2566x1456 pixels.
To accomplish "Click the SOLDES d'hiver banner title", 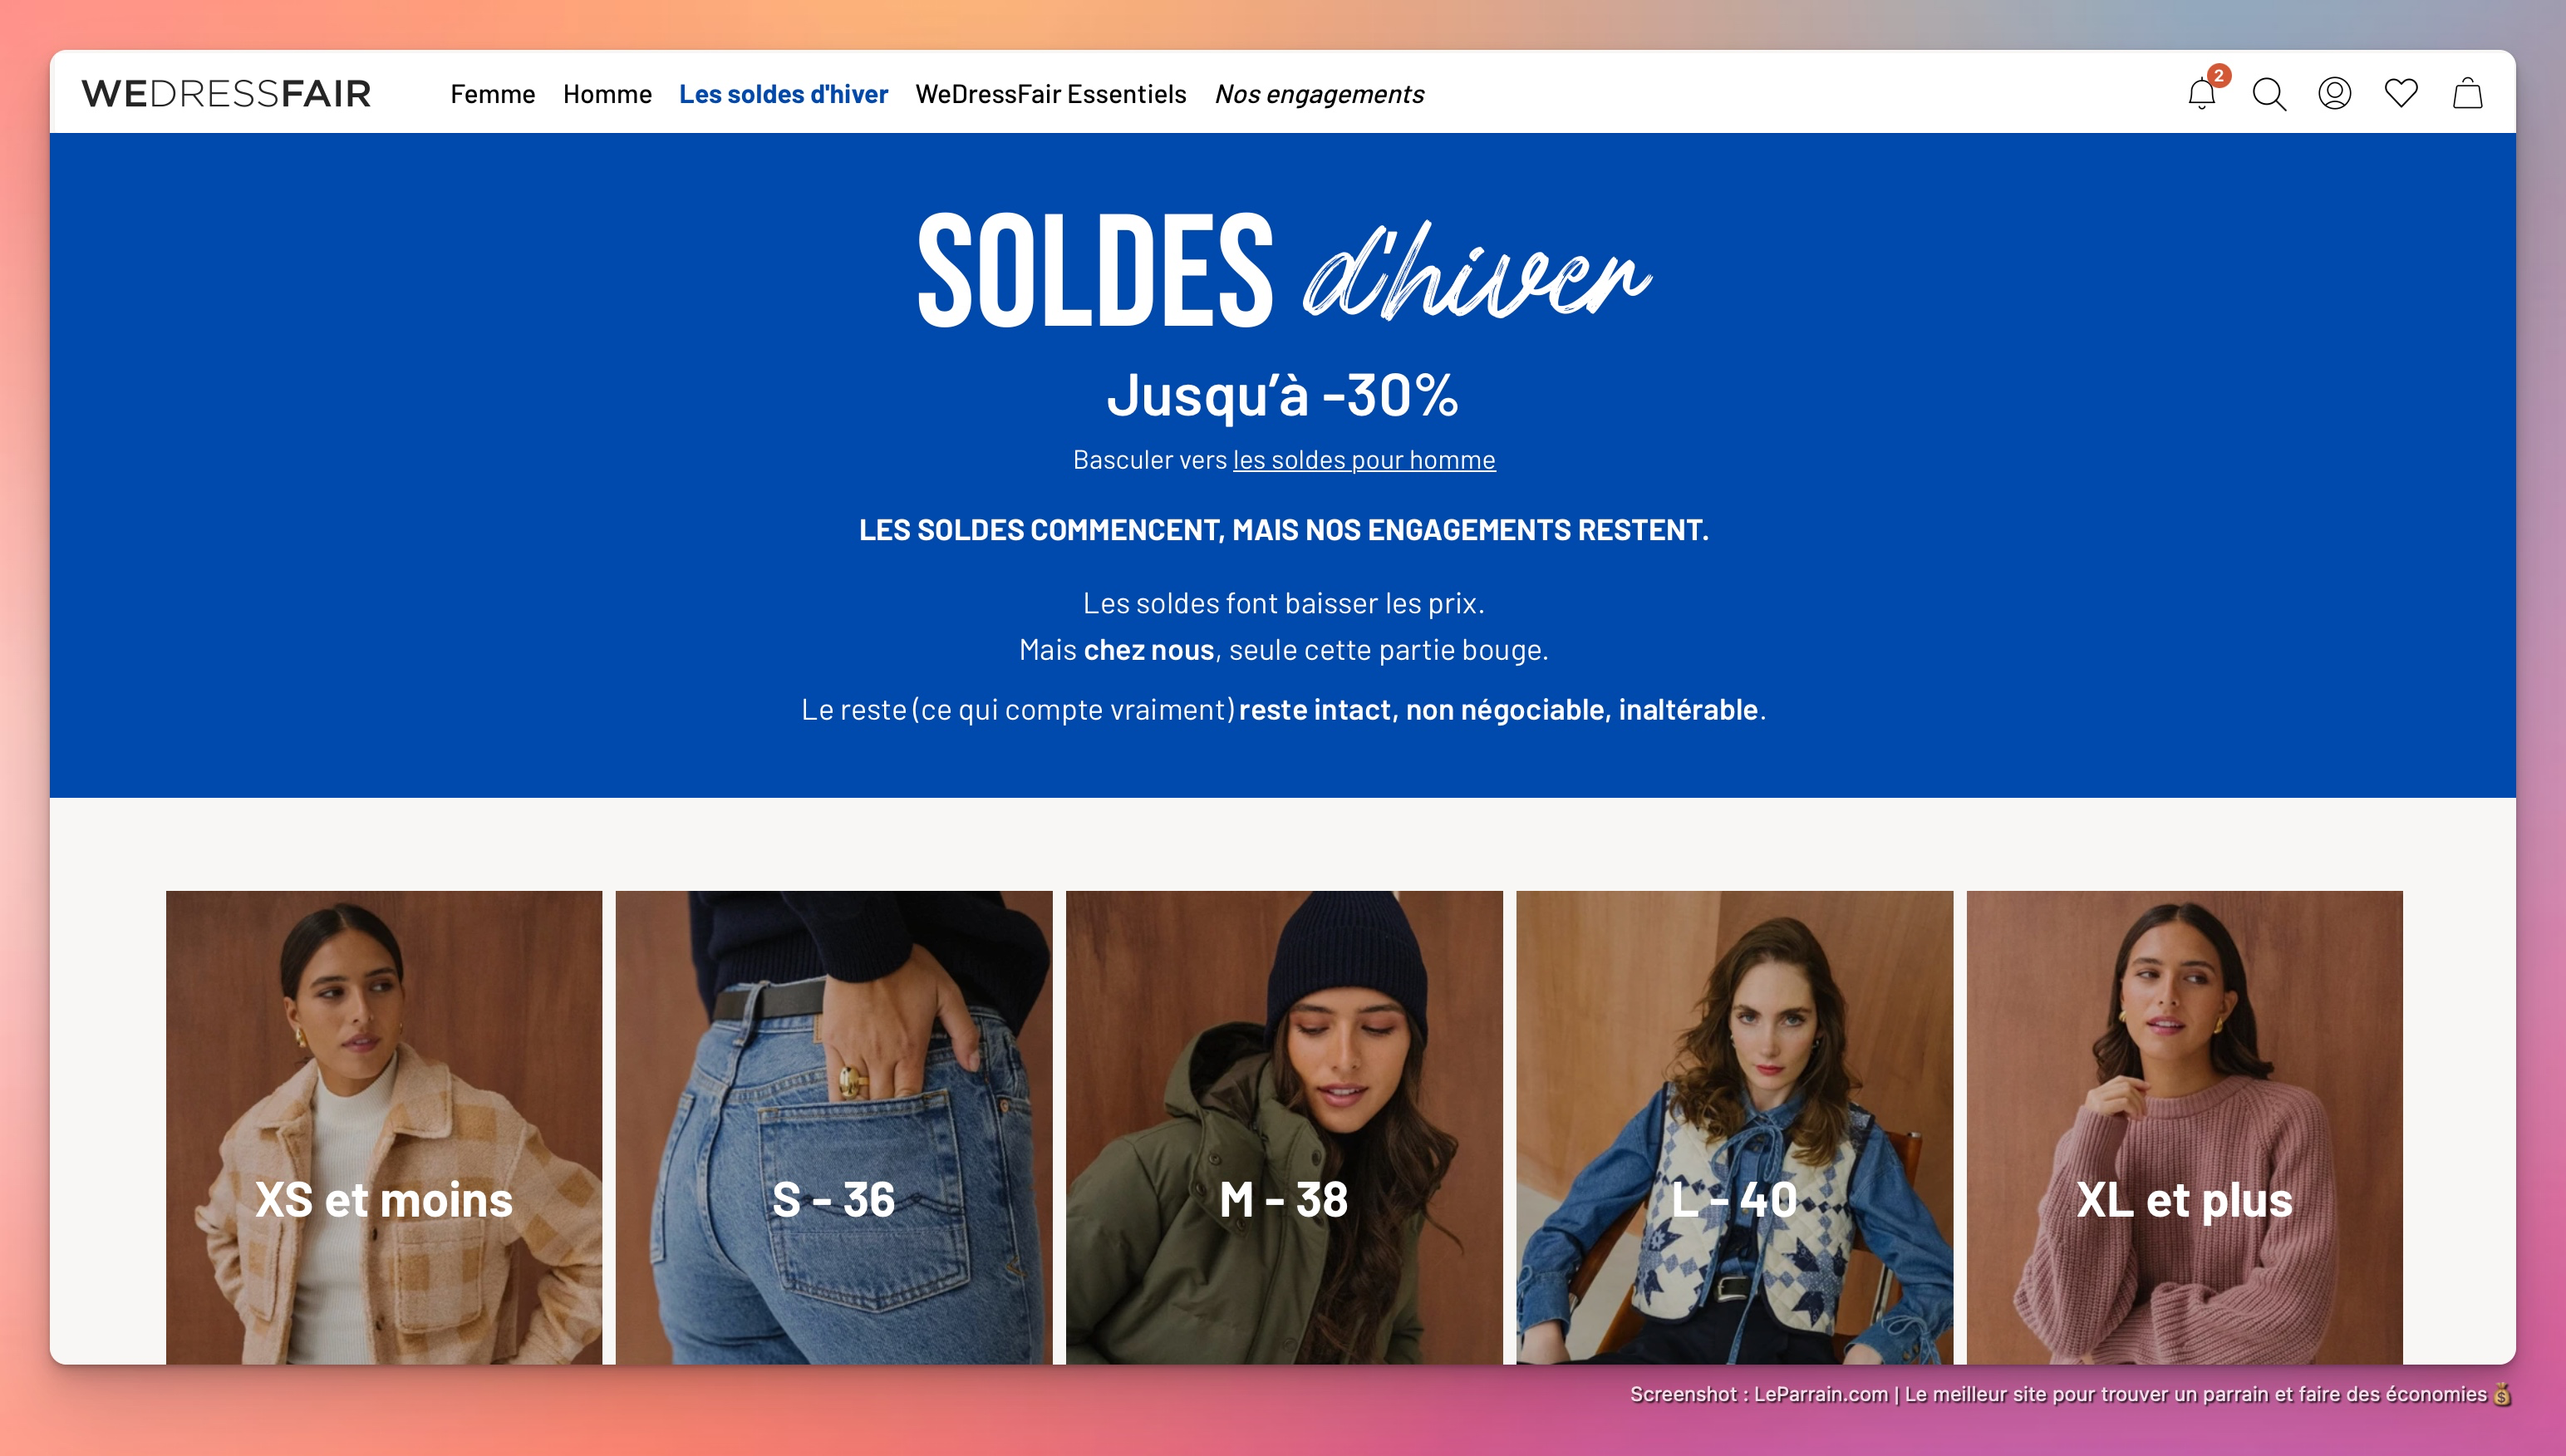I will 1284,270.
